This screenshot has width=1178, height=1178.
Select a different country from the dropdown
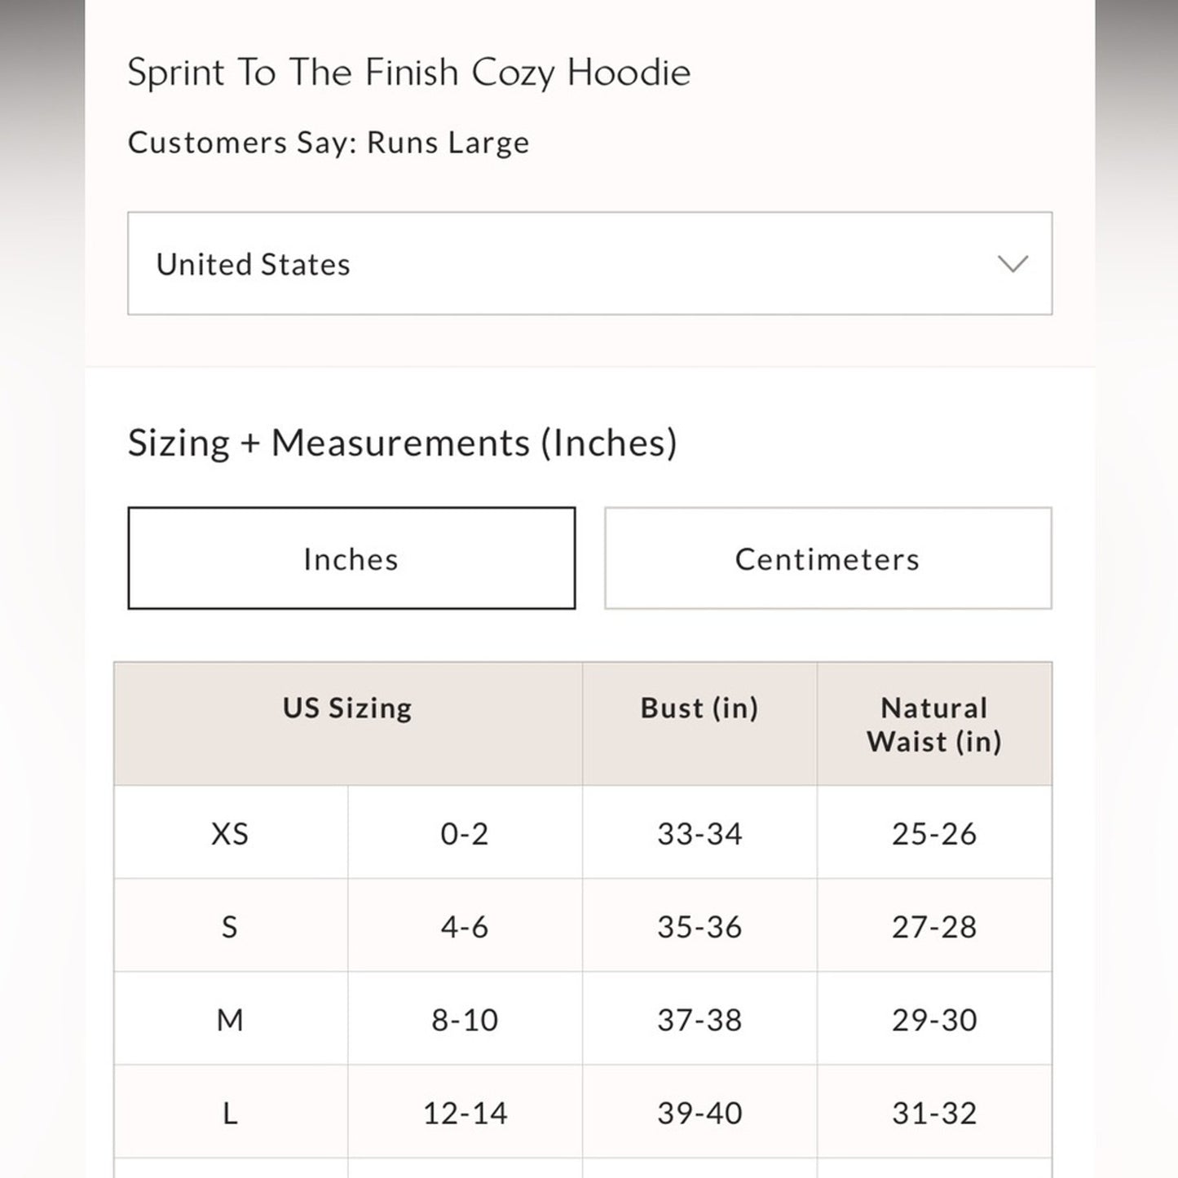click(x=589, y=263)
